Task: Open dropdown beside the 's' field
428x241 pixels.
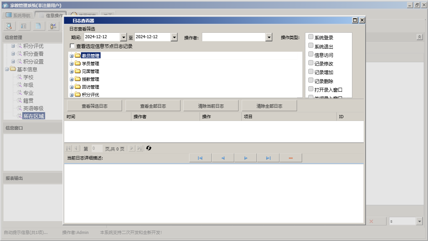Action: pos(419,222)
